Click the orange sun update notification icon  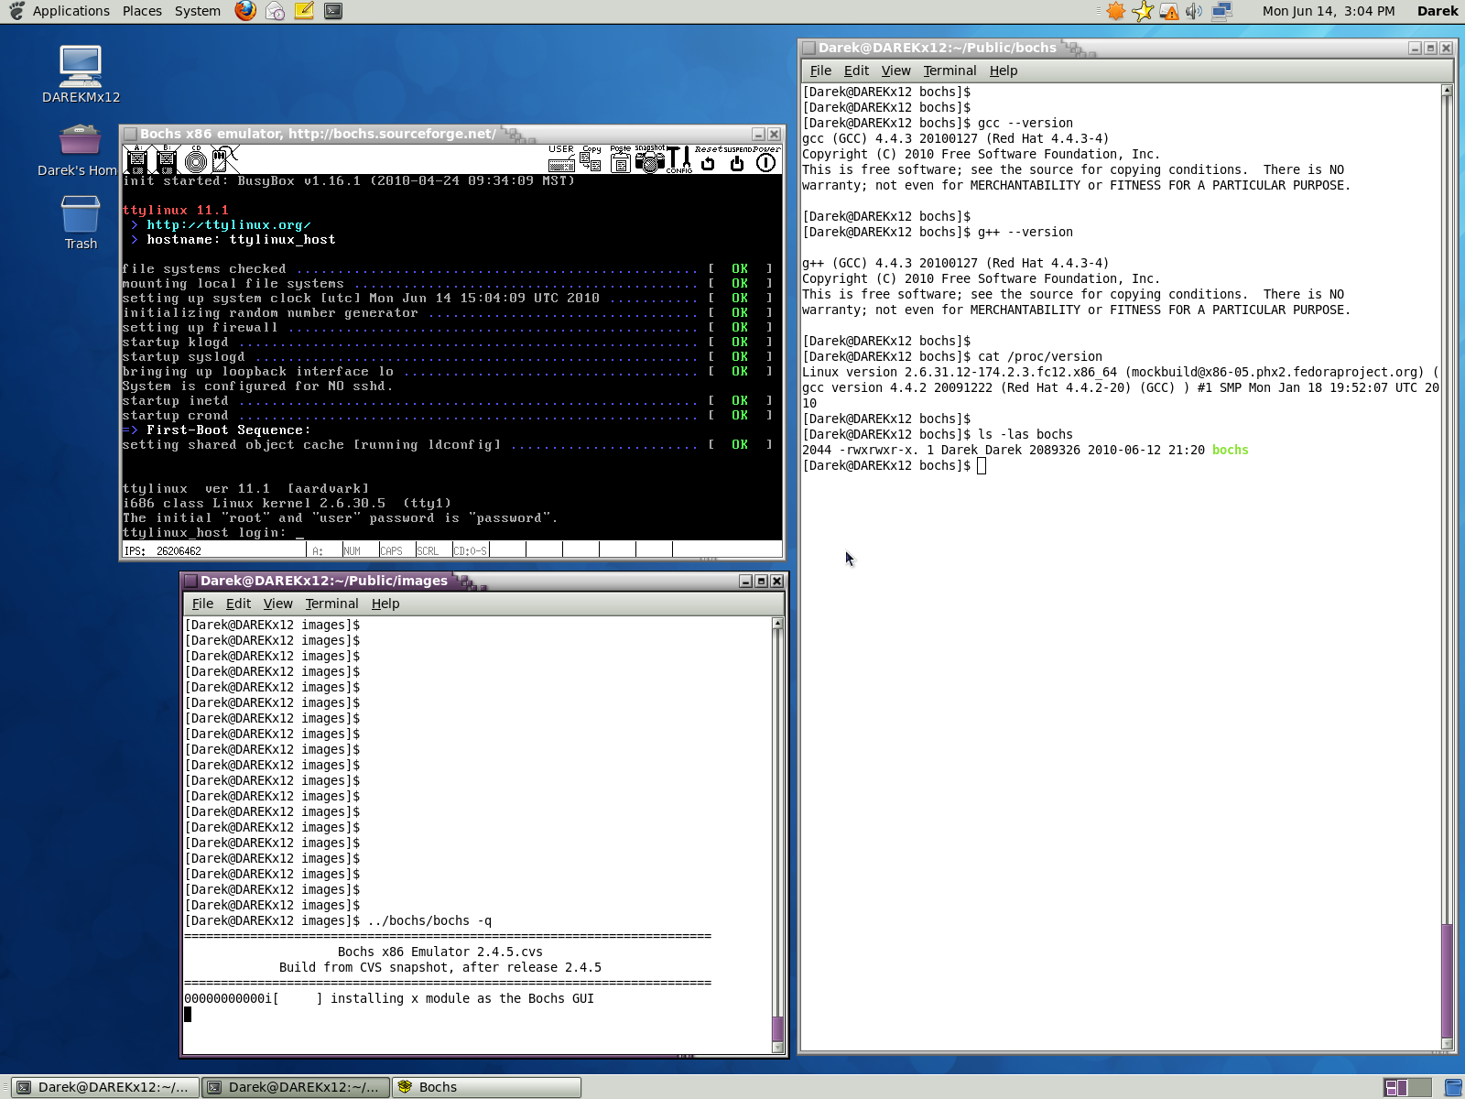pos(1115,11)
